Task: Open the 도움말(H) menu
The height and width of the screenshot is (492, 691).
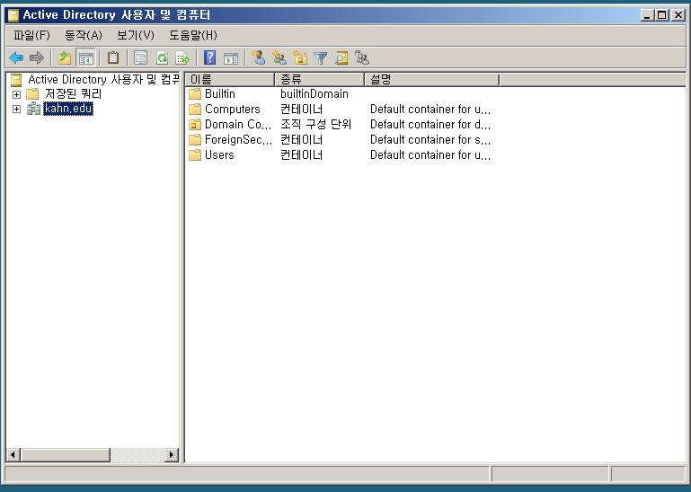Action: tap(193, 35)
